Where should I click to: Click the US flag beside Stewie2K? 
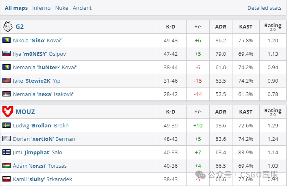click(7, 81)
